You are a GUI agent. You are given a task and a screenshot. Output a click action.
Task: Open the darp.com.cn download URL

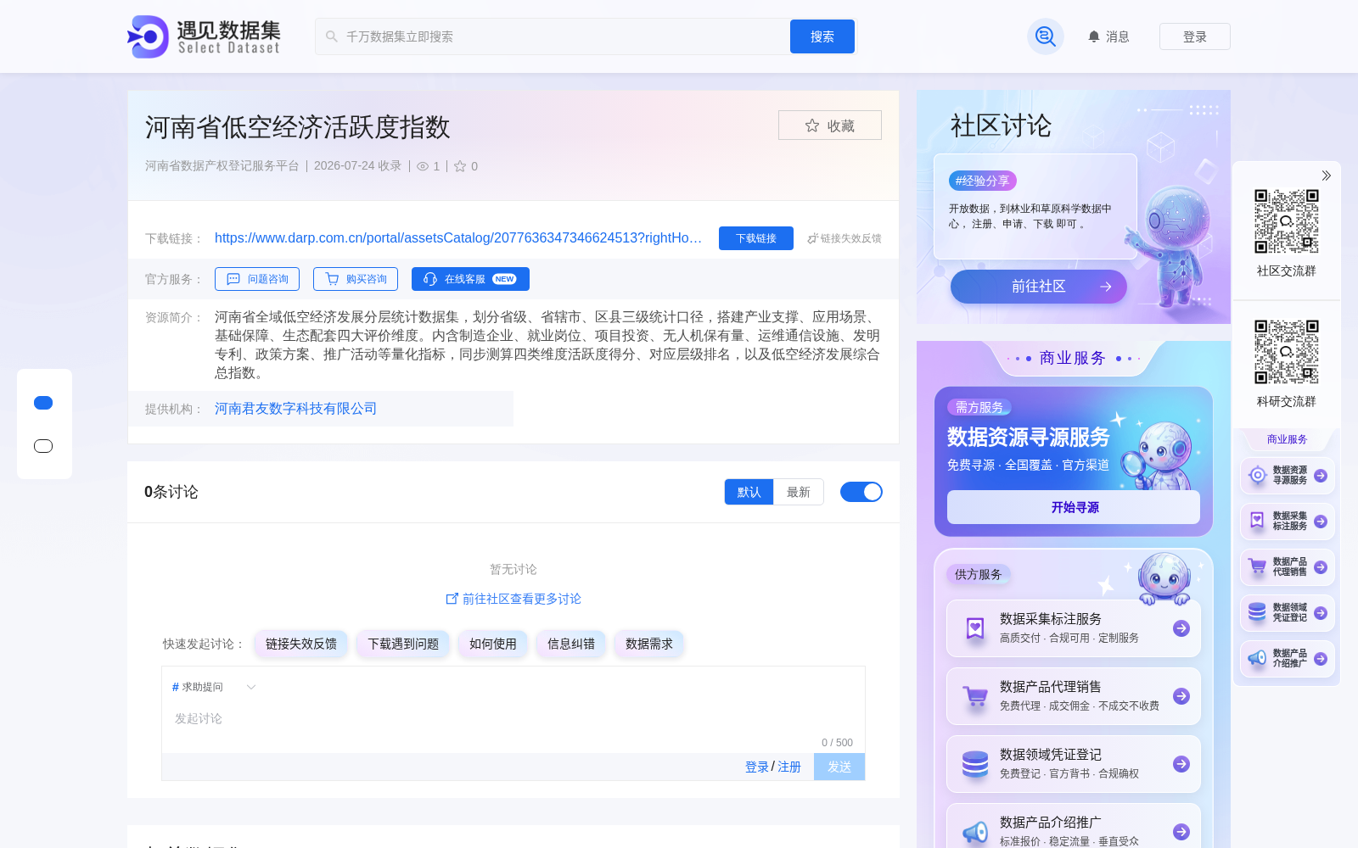pyautogui.click(x=458, y=238)
